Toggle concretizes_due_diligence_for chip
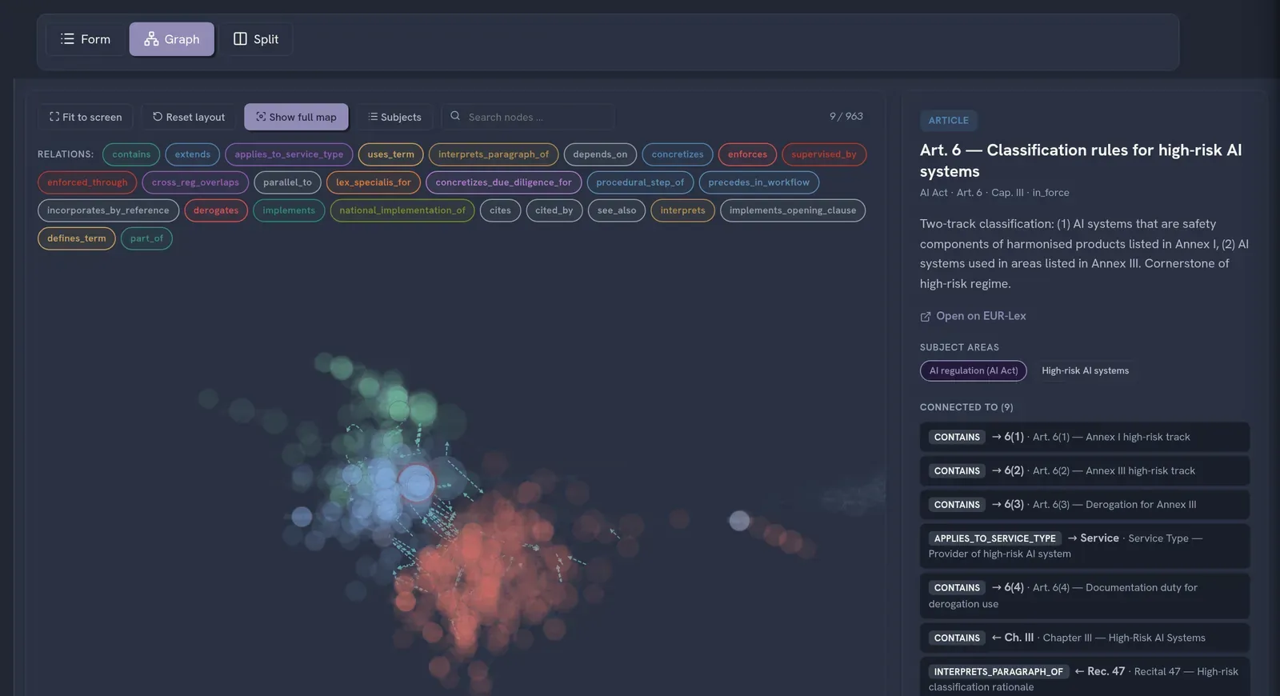 point(504,182)
